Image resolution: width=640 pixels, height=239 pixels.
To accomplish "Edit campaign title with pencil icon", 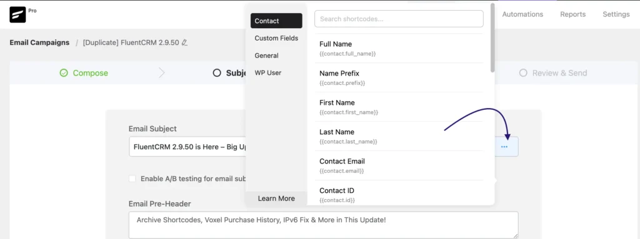I will [x=184, y=42].
